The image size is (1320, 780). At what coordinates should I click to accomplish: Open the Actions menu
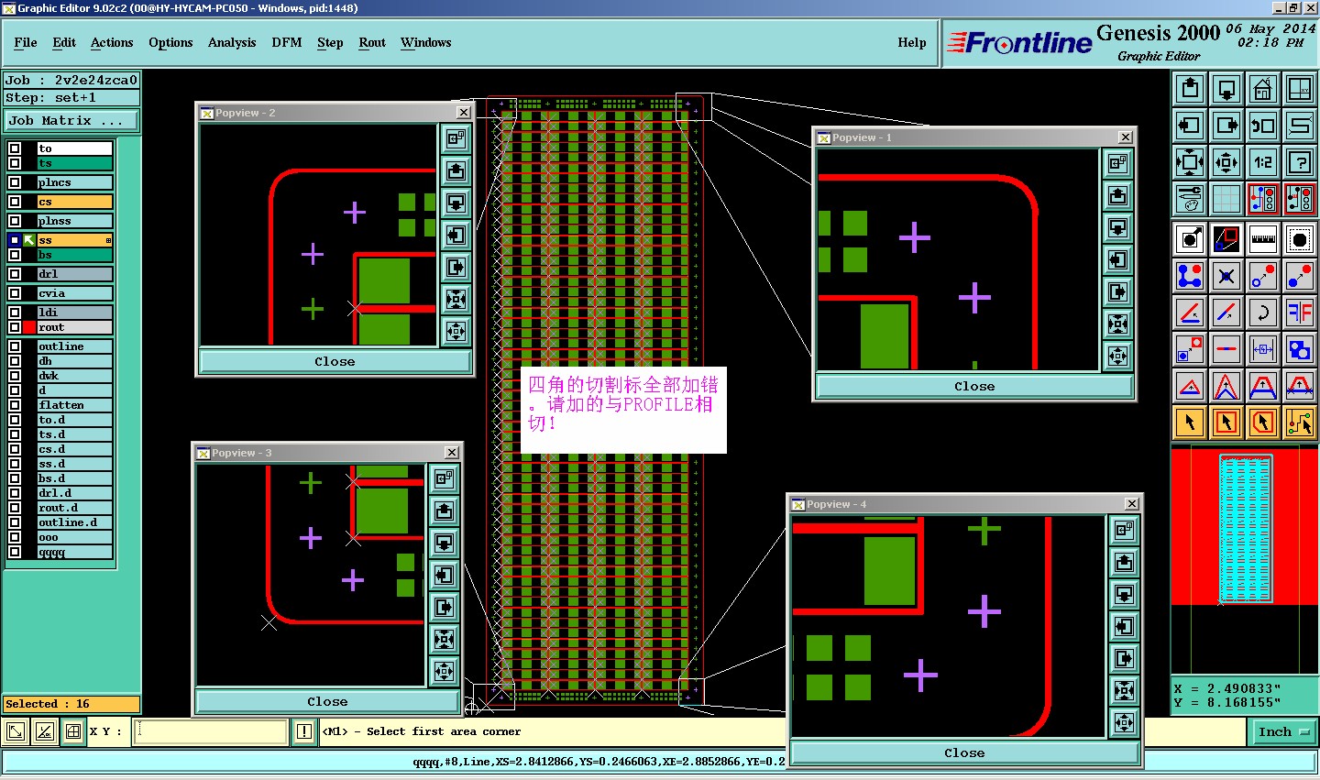112,42
